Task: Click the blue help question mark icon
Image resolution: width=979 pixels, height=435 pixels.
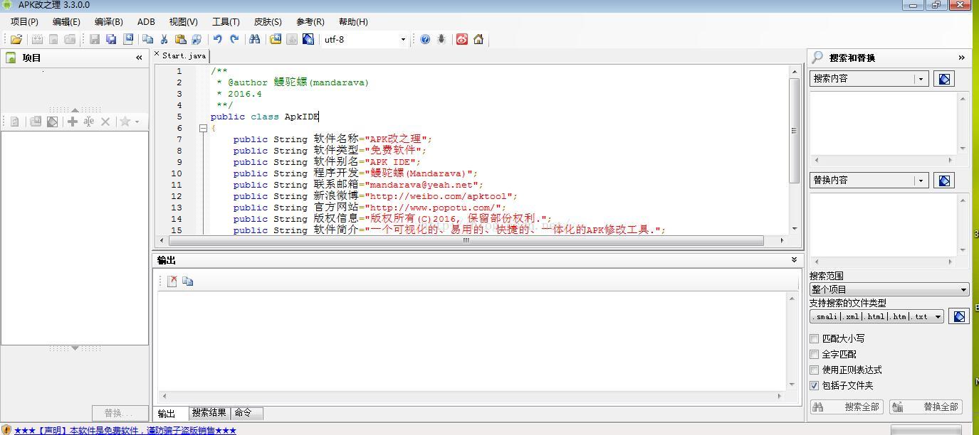Action: coord(425,40)
